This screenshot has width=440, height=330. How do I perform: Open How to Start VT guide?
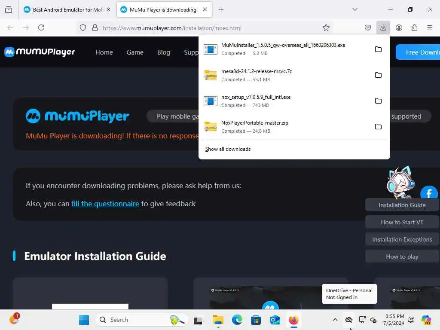pos(402,222)
